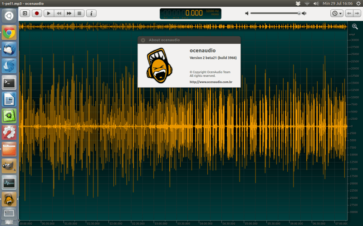Close the About ocenaudio dialog

[x=143, y=40]
